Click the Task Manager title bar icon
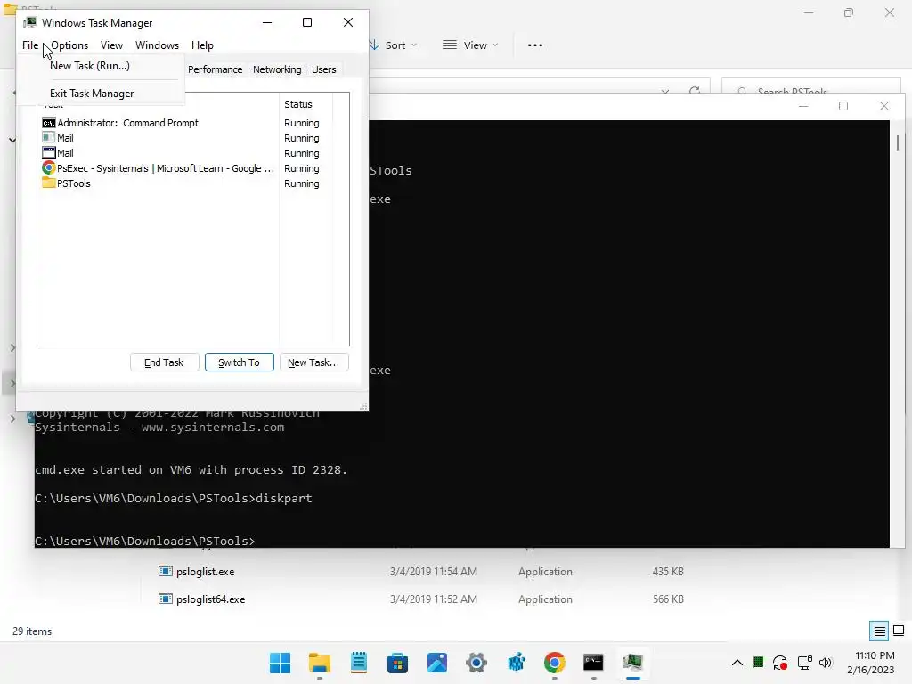This screenshot has height=684, width=912. [30, 22]
